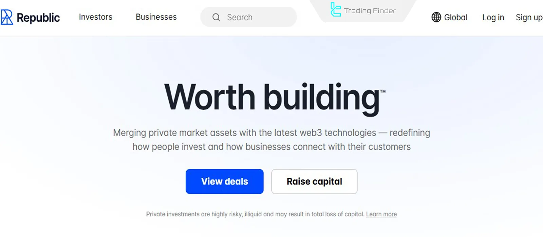Click the Trading Finder logo icon

coord(335,10)
